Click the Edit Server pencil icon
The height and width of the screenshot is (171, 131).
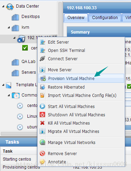(x=42, y=42)
